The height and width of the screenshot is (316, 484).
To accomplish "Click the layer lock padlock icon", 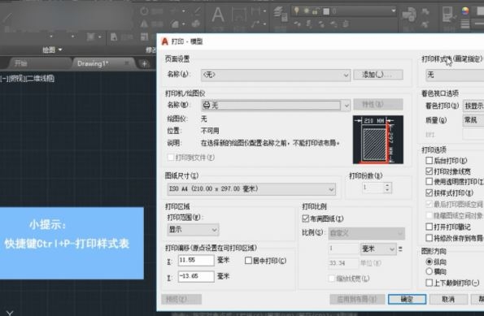I will pyautogui.click(x=316, y=11).
